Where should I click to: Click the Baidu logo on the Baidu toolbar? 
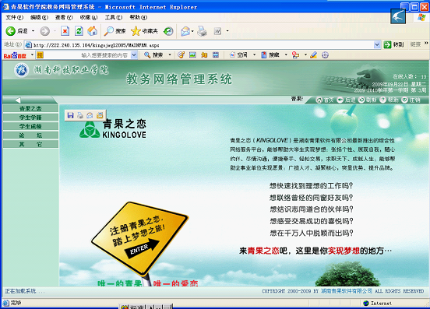(15, 55)
